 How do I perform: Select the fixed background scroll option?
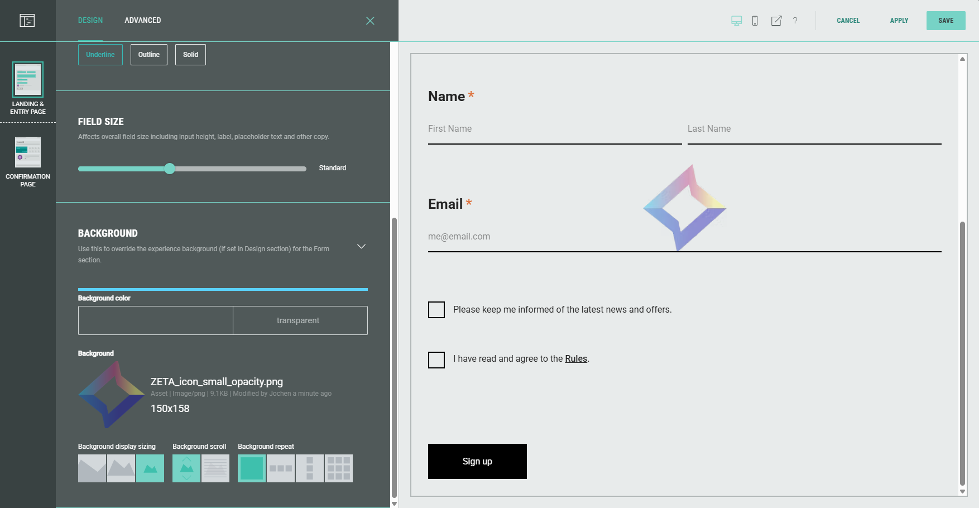[x=215, y=468]
